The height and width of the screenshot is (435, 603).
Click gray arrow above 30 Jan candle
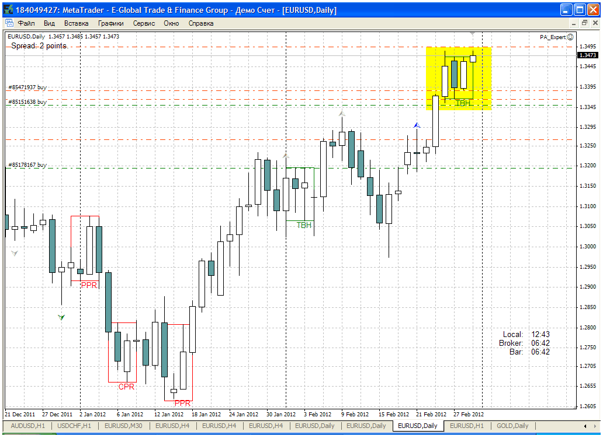coord(285,156)
